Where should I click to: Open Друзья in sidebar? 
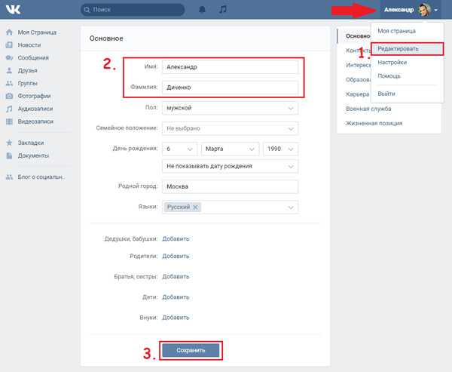pos(27,70)
